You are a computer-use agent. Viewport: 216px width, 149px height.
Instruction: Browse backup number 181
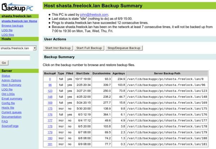50,144
